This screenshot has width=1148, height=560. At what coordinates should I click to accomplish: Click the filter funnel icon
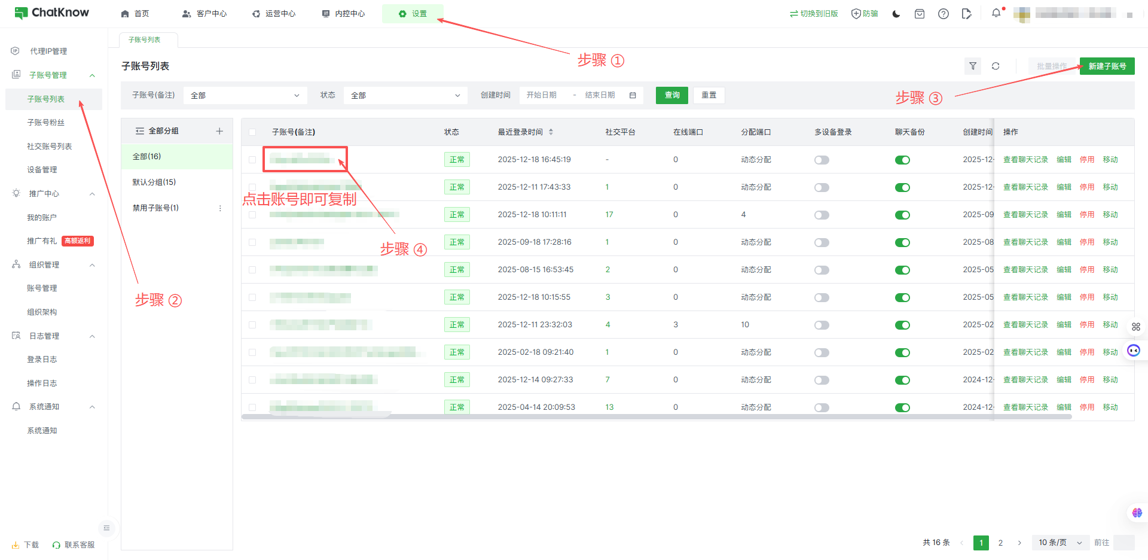pos(973,66)
